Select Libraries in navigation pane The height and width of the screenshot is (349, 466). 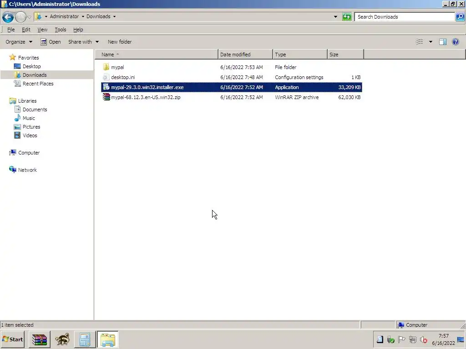pos(23,101)
